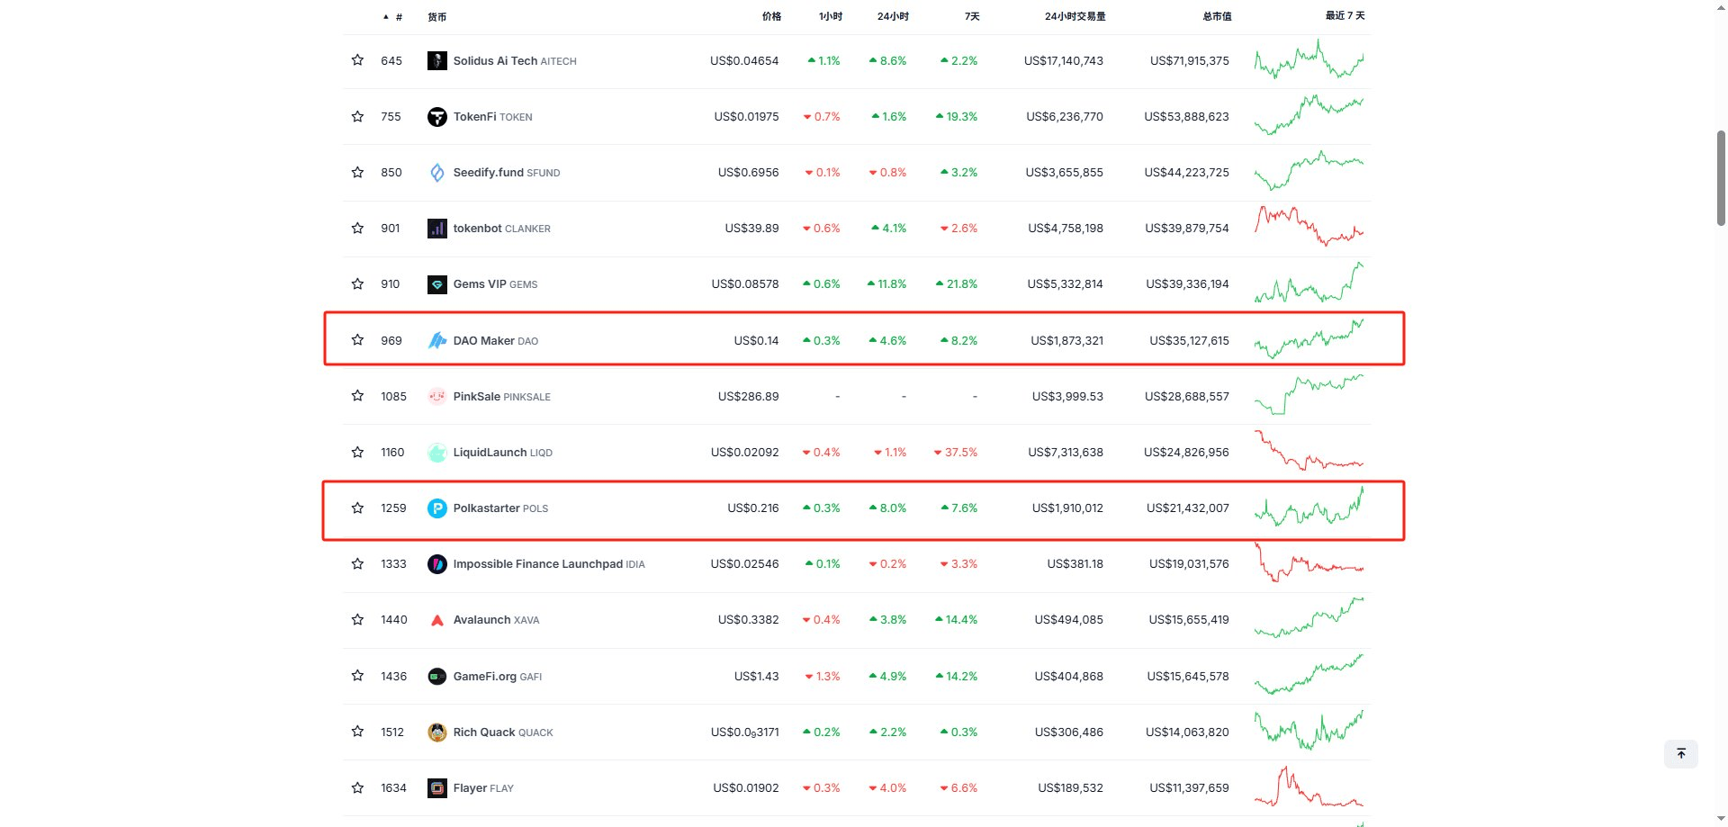The height and width of the screenshot is (827, 1728).
Task: Click Seedify.fund diamond logo
Action: (x=437, y=173)
